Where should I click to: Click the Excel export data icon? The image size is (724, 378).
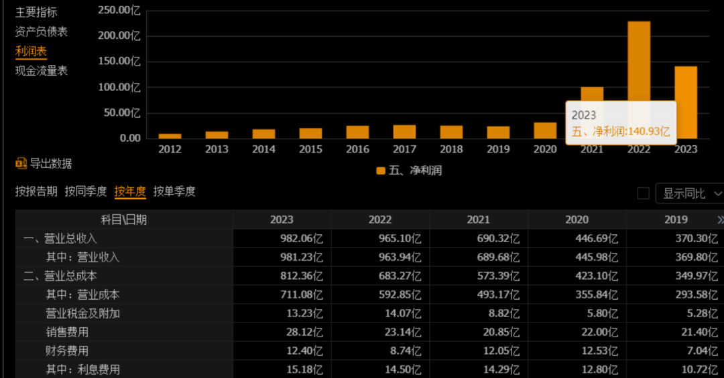[21, 163]
